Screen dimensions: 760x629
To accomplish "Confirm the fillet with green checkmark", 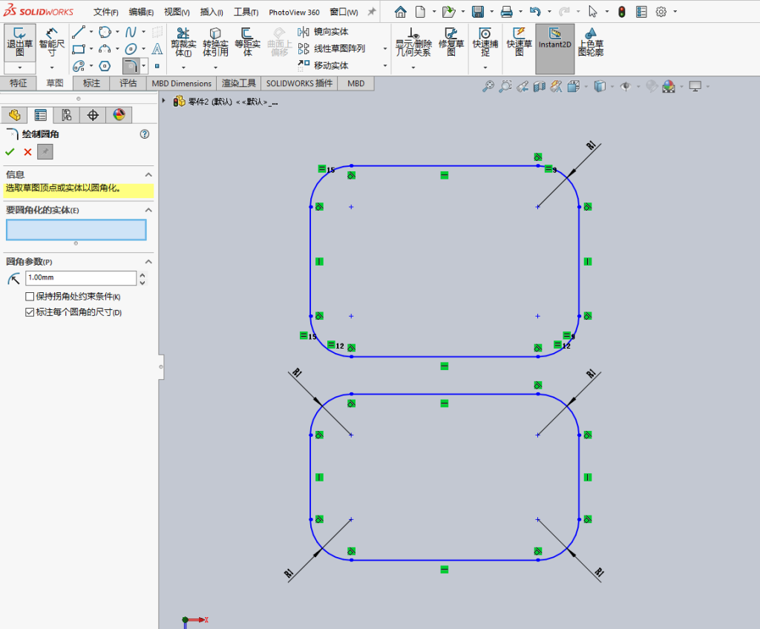I will click(x=10, y=152).
